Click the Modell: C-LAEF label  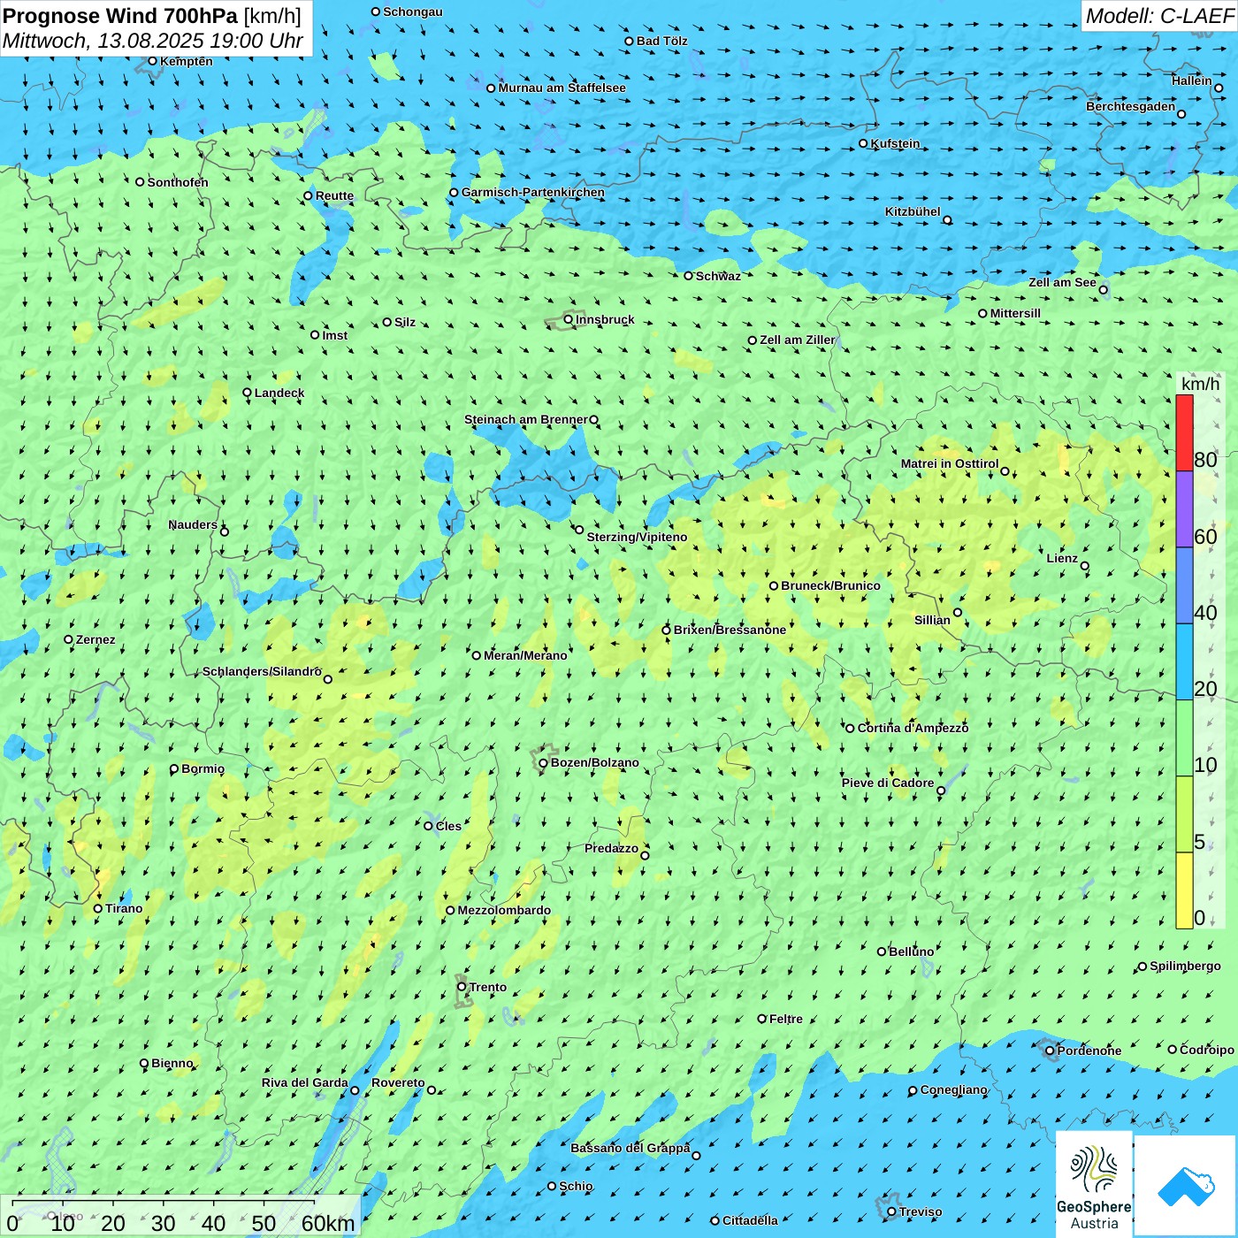click(x=1158, y=16)
